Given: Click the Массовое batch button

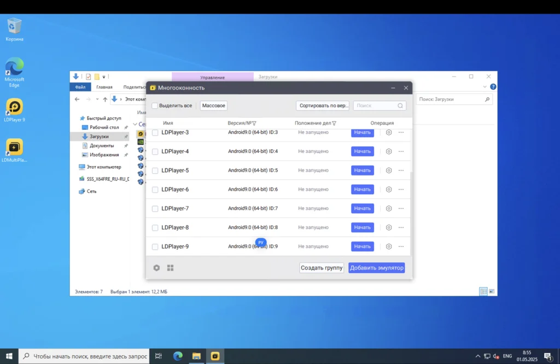Looking at the screenshot, I should pyautogui.click(x=214, y=105).
